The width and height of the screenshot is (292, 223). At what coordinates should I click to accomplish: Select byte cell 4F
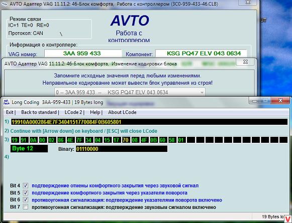click(144, 140)
